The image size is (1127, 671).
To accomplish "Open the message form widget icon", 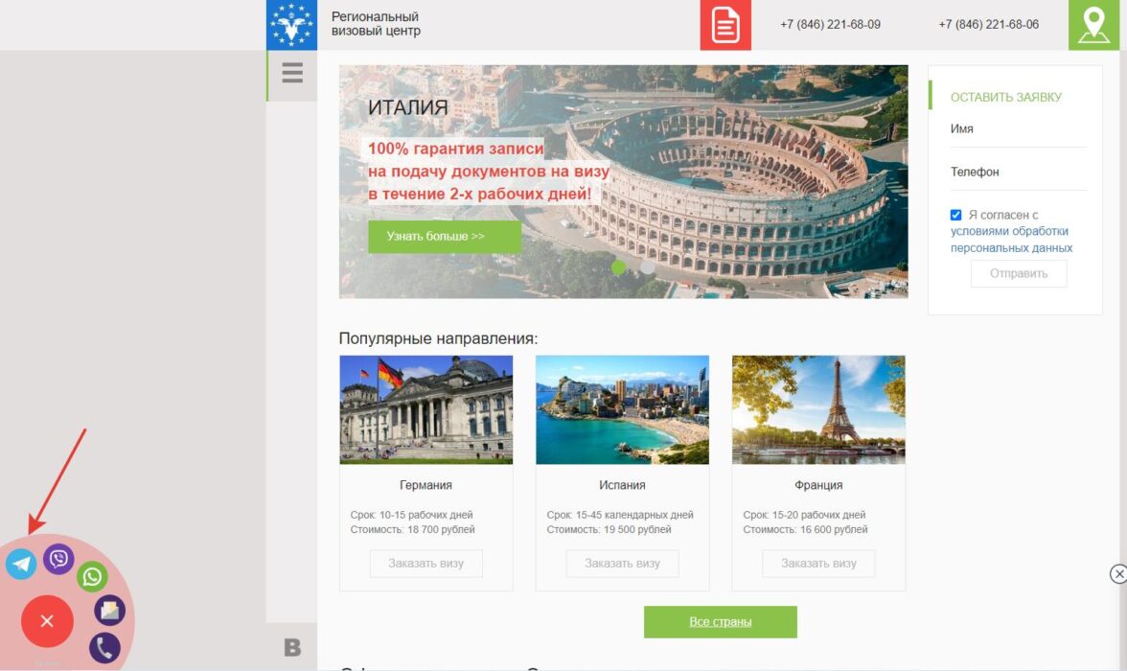I will (x=110, y=611).
